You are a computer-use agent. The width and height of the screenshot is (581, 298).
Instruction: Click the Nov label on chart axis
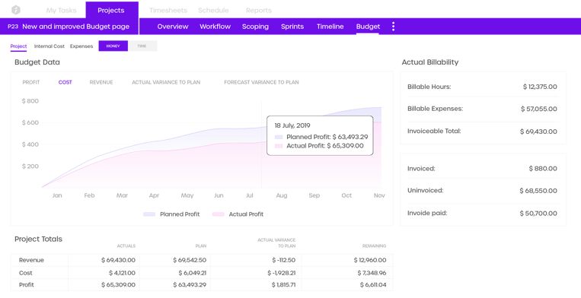(x=379, y=195)
